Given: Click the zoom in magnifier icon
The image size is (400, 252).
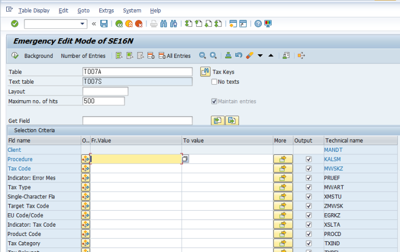Looking at the screenshot, I should 213,55.
